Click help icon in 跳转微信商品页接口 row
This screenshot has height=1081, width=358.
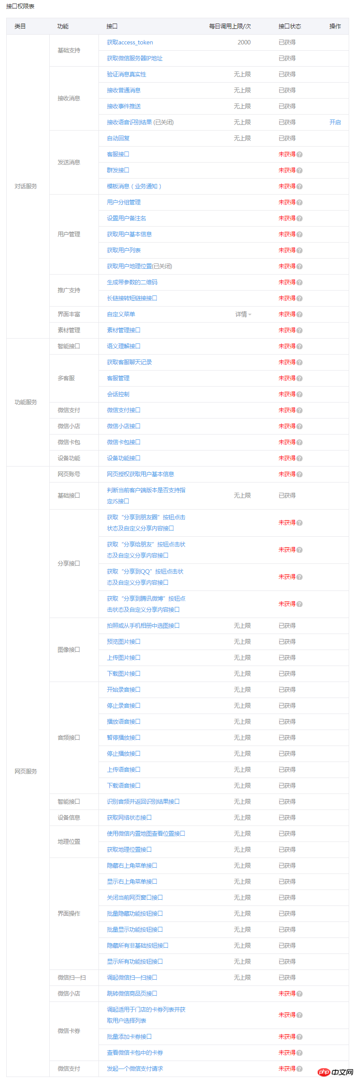pos(299,993)
